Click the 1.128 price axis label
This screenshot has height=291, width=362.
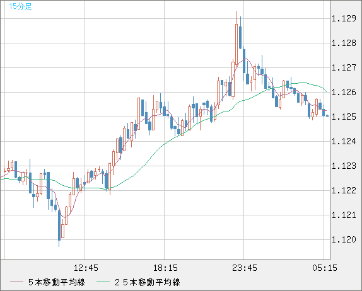click(x=344, y=43)
